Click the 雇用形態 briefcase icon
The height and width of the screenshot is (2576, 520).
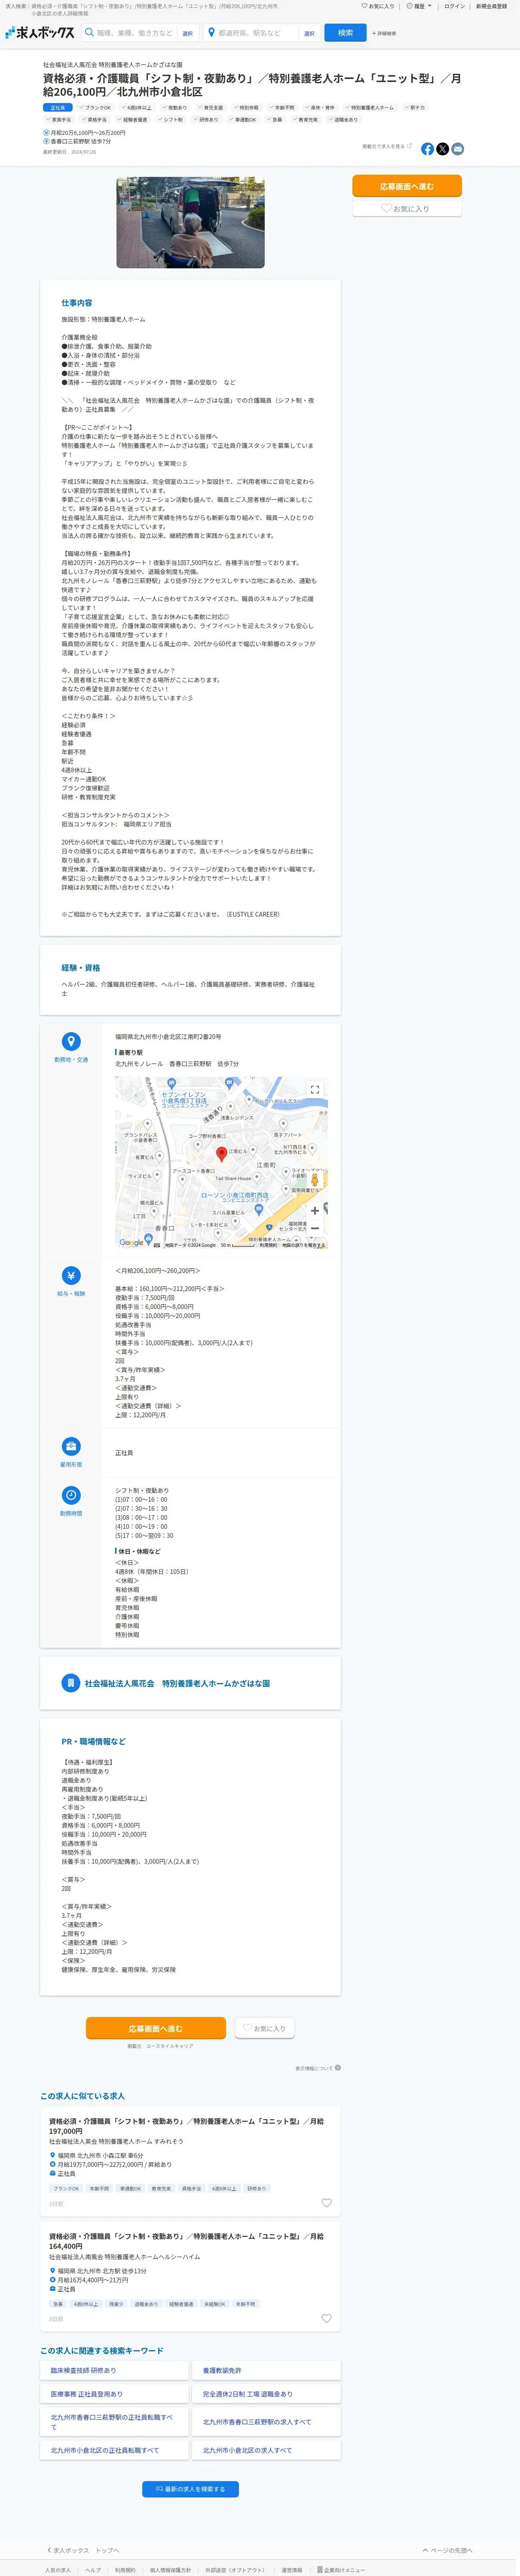[71, 1446]
